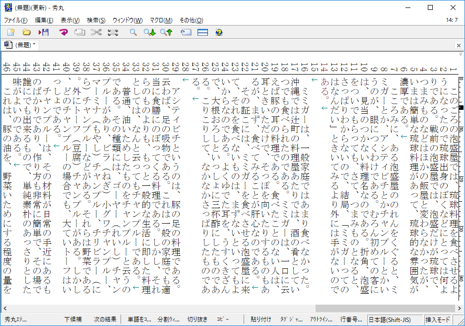Screen dimensions: 465x326
Task: Click the 貼り付け function key button
Action: (261, 320)
